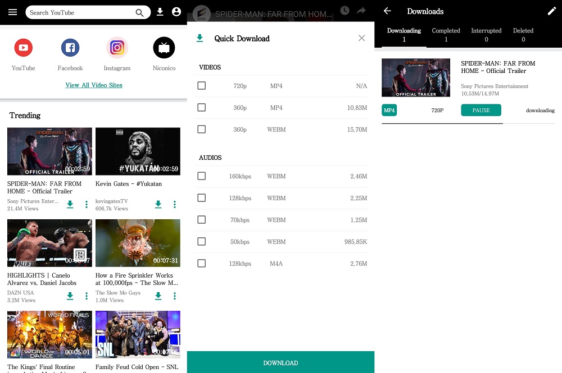This screenshot has width=562, height=373.
Task: Open more options for Kevin Gates video
Action: [x=175, y=204]
